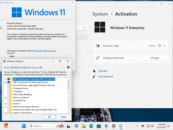
Task: Open Microsoft Software License Terms link
Action: tap(45, 51)
